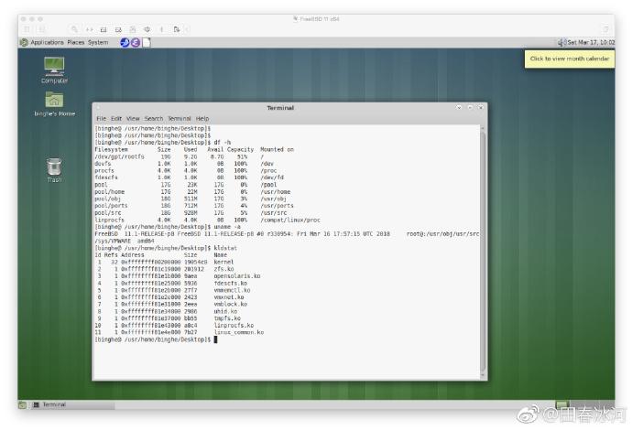The height and width of the screenshot is (430, 632).
Task: Launch the purple globe panel launcher
Action: coord(136,42)
